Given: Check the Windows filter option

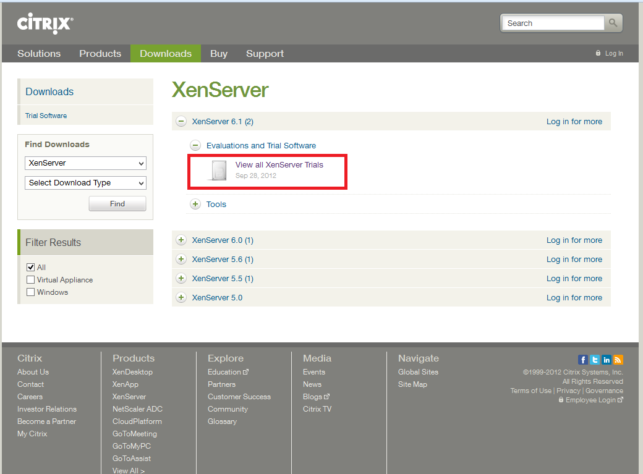Looking at the screenshot, I should pos(30,292).
